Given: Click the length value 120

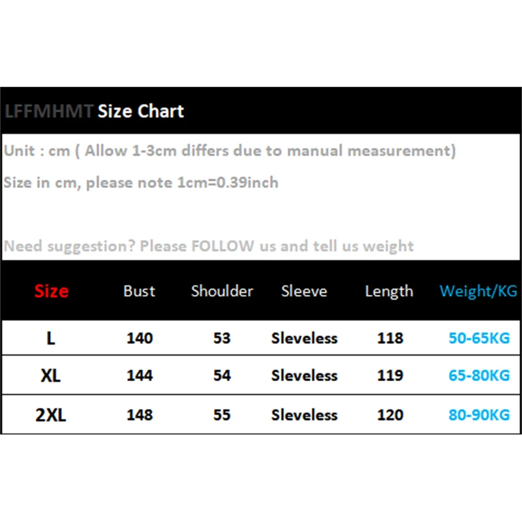Looking at the screenshot, I should pyautogui.click(x=390, y=415).
